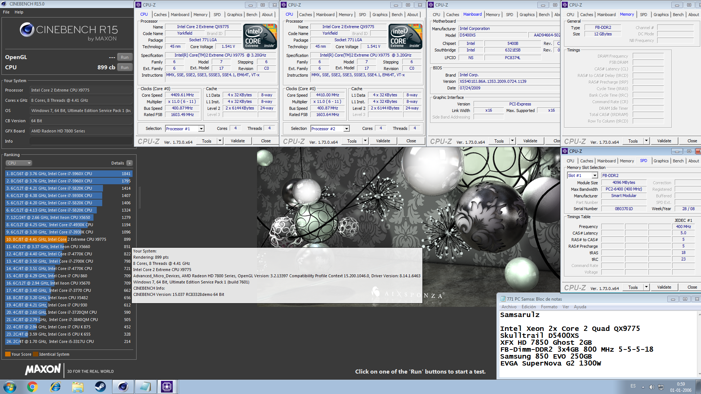Open Internet Explorer from the taskbar
This screenshot has height=394, width=701.
(x=55, y=387)
